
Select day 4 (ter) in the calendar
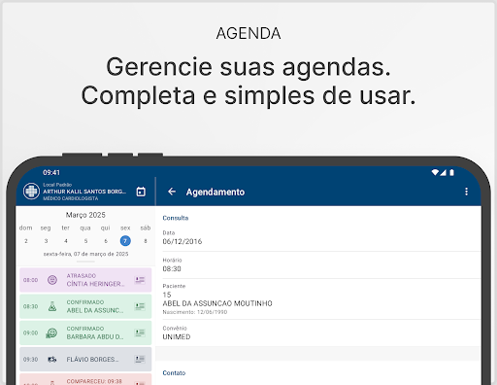tap(66, 241)
